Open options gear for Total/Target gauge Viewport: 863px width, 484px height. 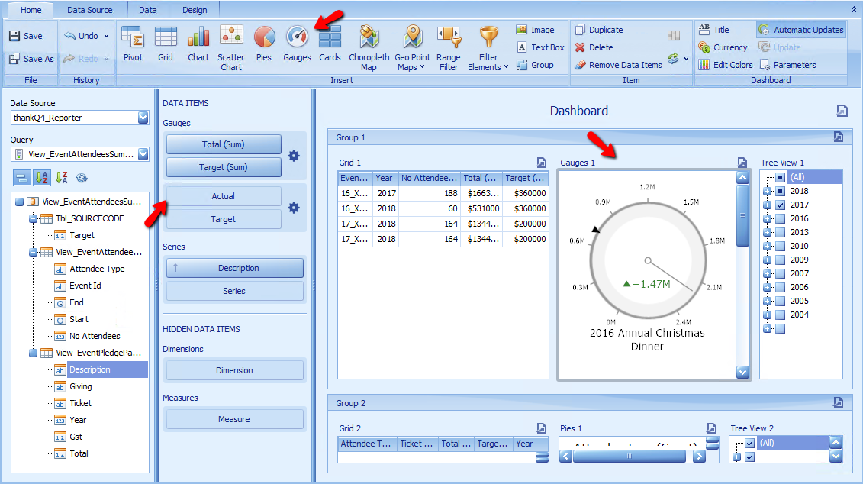pos(294,156)
